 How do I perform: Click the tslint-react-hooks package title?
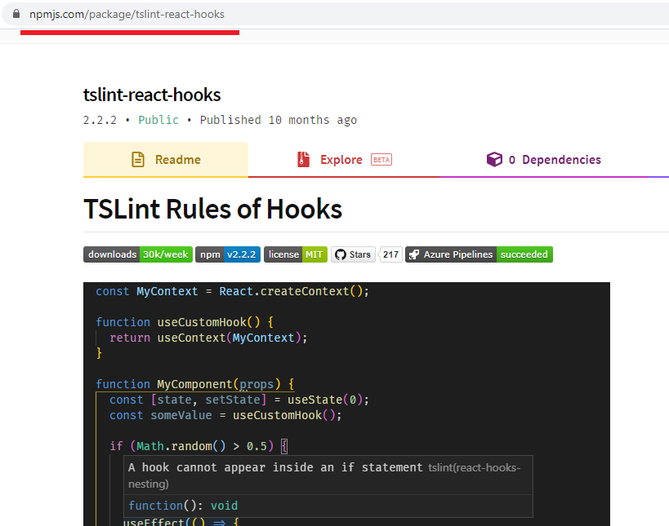[x=152, y=95]
